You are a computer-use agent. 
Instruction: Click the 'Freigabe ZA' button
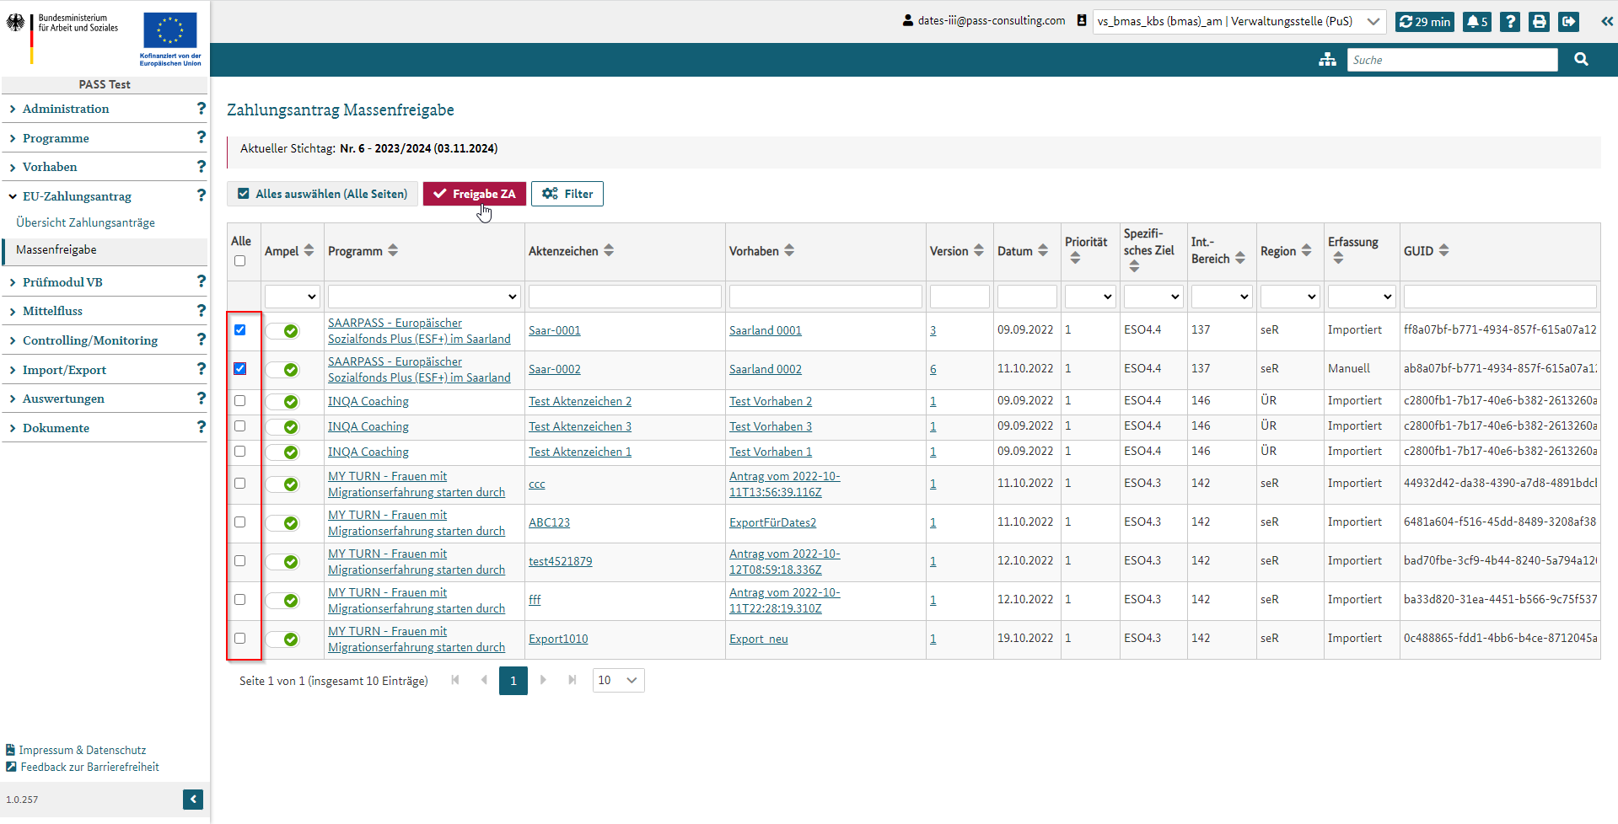[x=475, y=194]
